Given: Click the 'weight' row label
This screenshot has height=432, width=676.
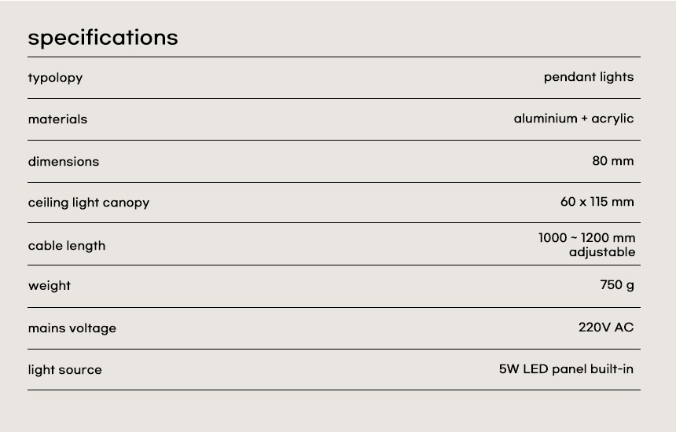Looking at the screenshot, I should click(x=50, y=286).
